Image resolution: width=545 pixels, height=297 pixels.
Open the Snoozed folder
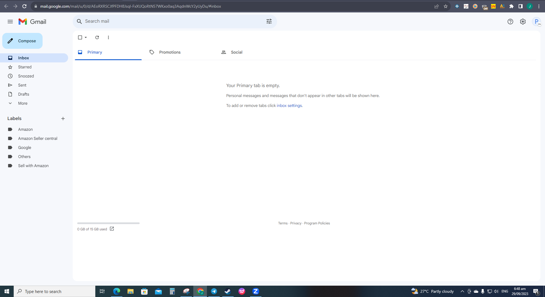pos(34,76)
